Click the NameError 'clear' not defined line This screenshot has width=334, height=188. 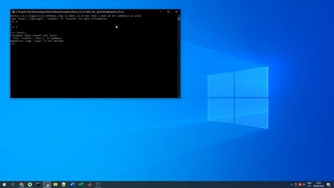tap(37, 41)
